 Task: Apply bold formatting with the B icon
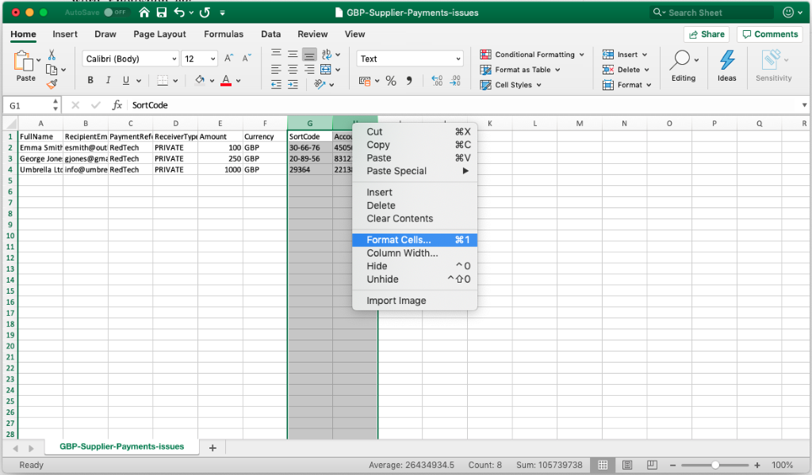click(90, 80)
